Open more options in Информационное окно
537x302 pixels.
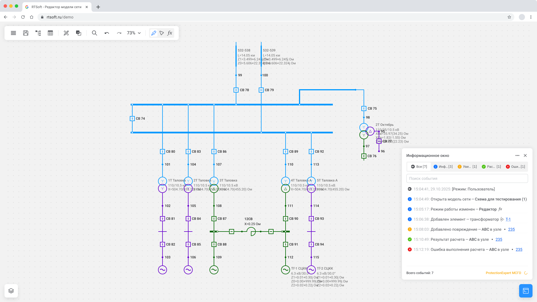[517, 155]
